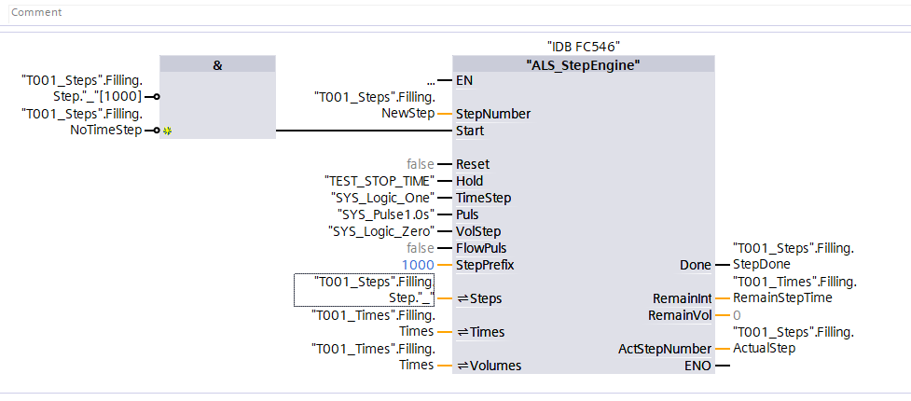Screen dimensions: 911x401
Task: Click the RemainVol output value 0
Action: [x=737, y=315]
